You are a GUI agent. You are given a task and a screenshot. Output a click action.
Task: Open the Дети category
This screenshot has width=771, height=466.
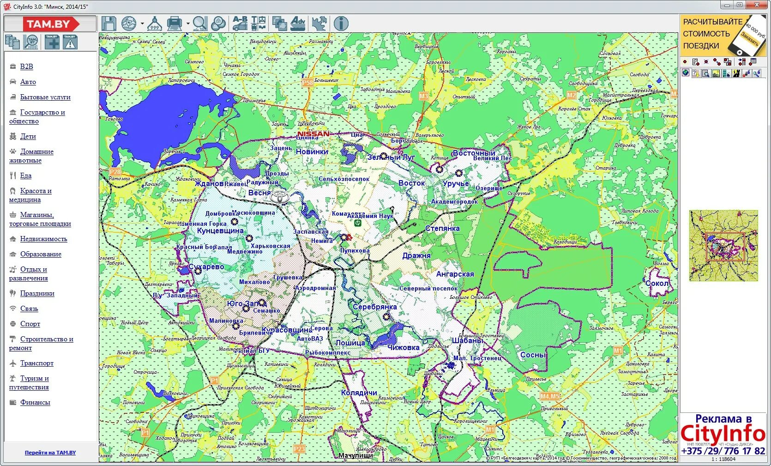tap(28, 136)
